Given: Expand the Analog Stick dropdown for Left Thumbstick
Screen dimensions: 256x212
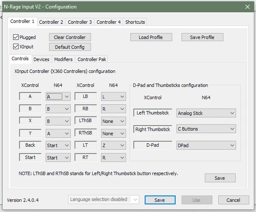Looking at the screenshot, I should (x=206, y=113).
